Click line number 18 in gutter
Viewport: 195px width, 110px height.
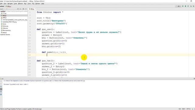(x=30, y=61)
